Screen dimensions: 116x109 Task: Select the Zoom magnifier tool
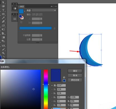point(3,53)
